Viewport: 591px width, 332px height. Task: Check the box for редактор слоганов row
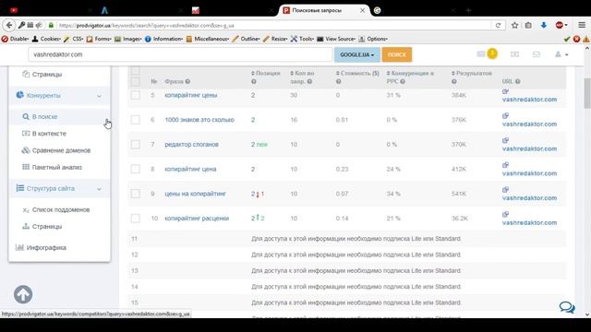click(x=136, y=144)
